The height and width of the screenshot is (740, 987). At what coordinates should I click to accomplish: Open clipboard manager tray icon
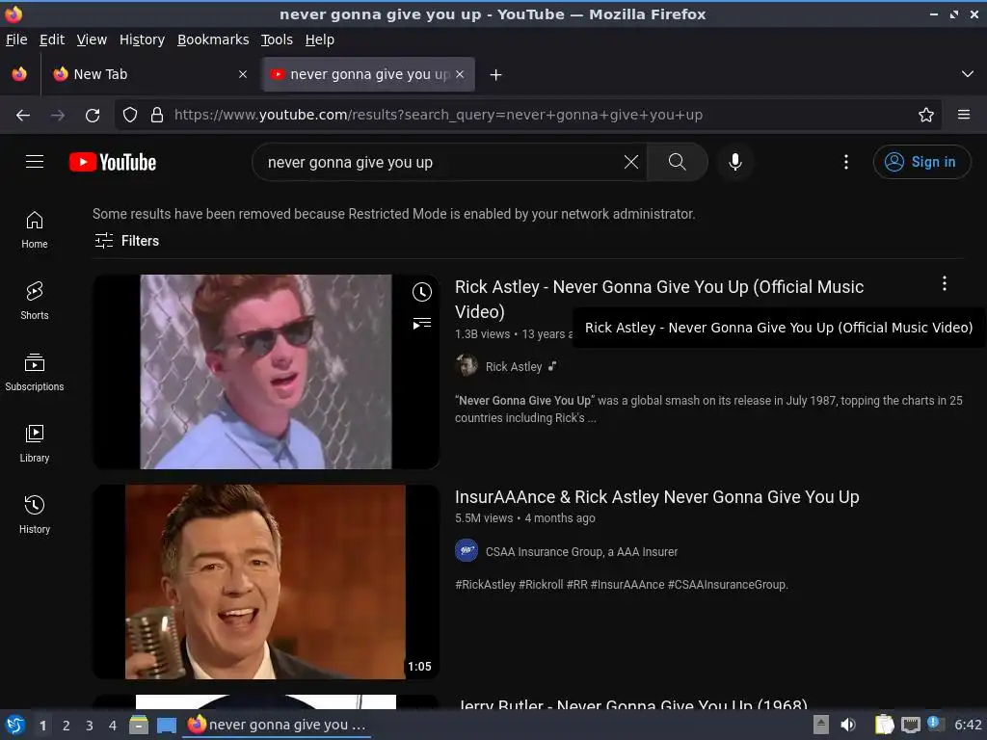tap(885, 725)
